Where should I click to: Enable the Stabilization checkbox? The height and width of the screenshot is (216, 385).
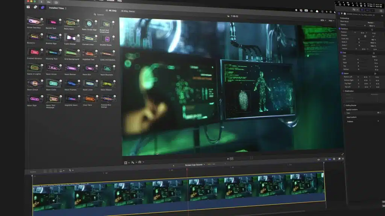344,91
